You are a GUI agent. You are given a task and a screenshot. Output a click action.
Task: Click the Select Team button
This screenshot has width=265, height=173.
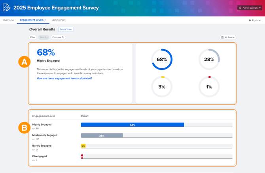[66, 29]
